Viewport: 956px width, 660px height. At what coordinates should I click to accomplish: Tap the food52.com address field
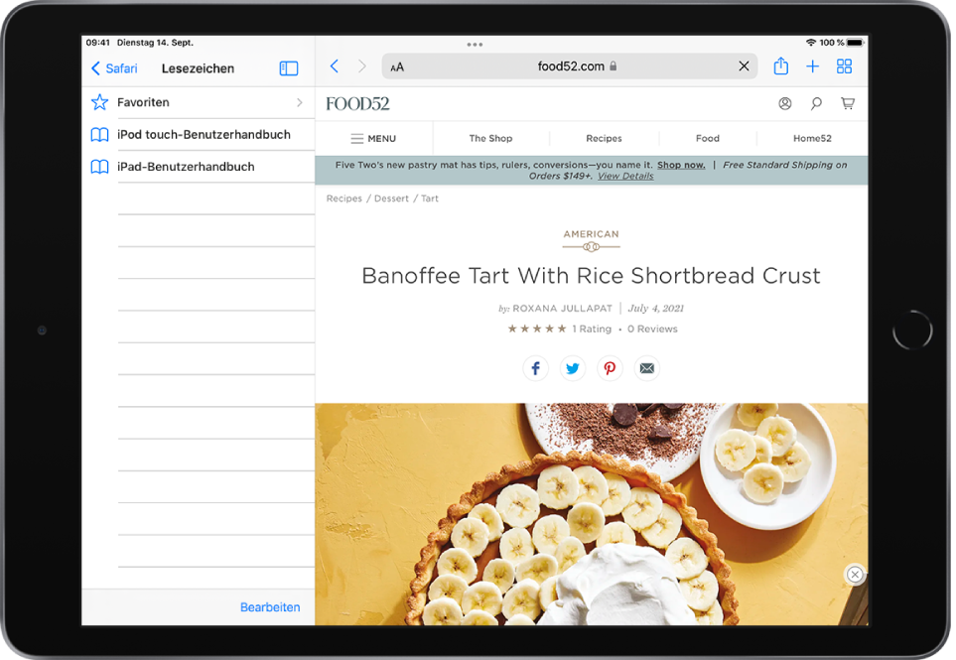(571, 66)
